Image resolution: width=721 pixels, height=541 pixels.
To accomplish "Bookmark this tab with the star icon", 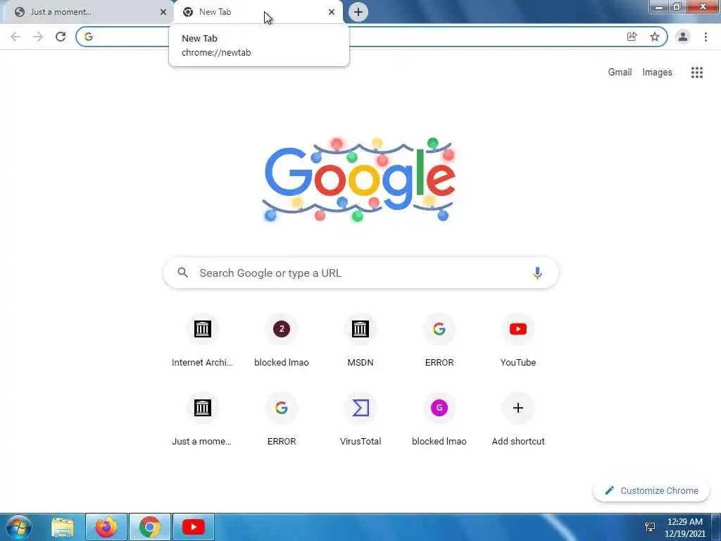I will click(655, 37).
